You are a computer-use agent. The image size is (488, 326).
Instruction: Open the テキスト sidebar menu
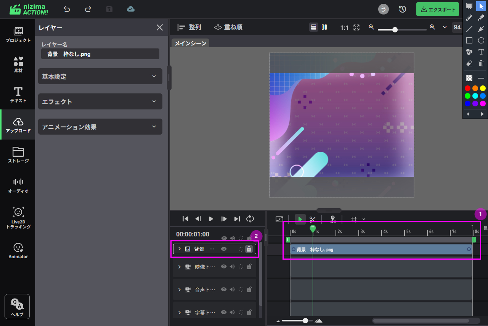(18, 95)
